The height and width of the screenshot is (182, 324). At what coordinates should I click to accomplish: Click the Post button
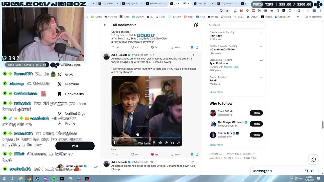coord(75,146)
